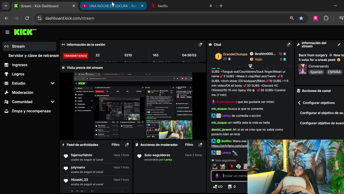Click the bearded face emote in chat
This screenshot has height=194, width=344.
click(x=215, y=167)
